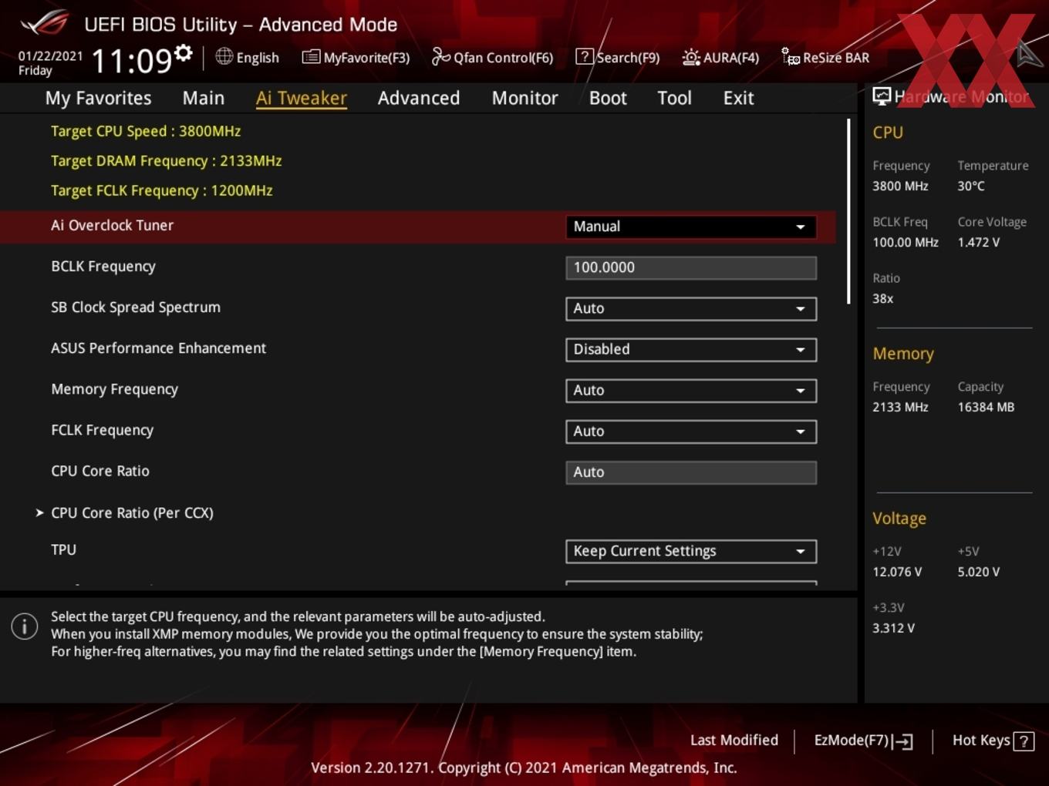This screenshot has height=786, width=1049.
Task: Select the Ai Overclock Tuner row label
Action: (x=112, y=225)
